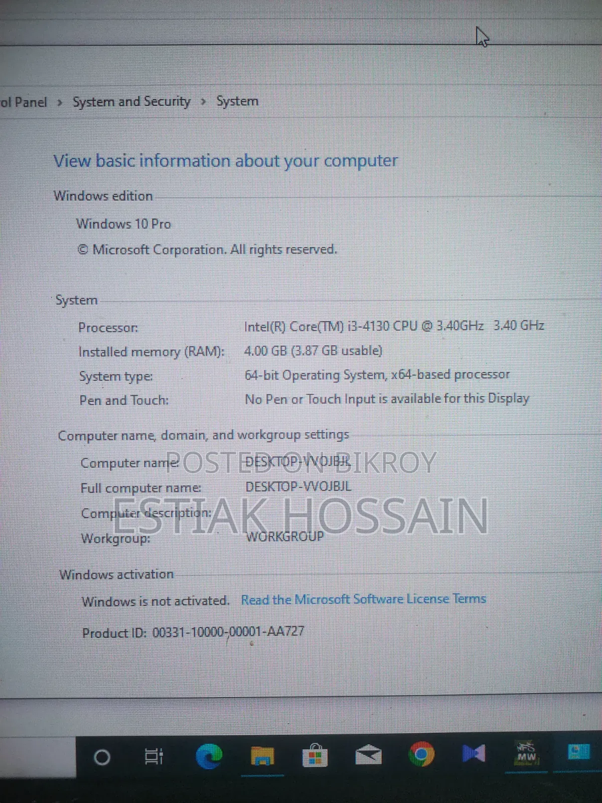
Task: Go to Control Panel breadcrumb
Action: (x=23, y=102)
